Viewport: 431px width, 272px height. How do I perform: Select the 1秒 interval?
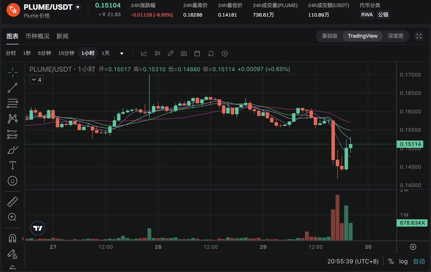pos(27,53)
